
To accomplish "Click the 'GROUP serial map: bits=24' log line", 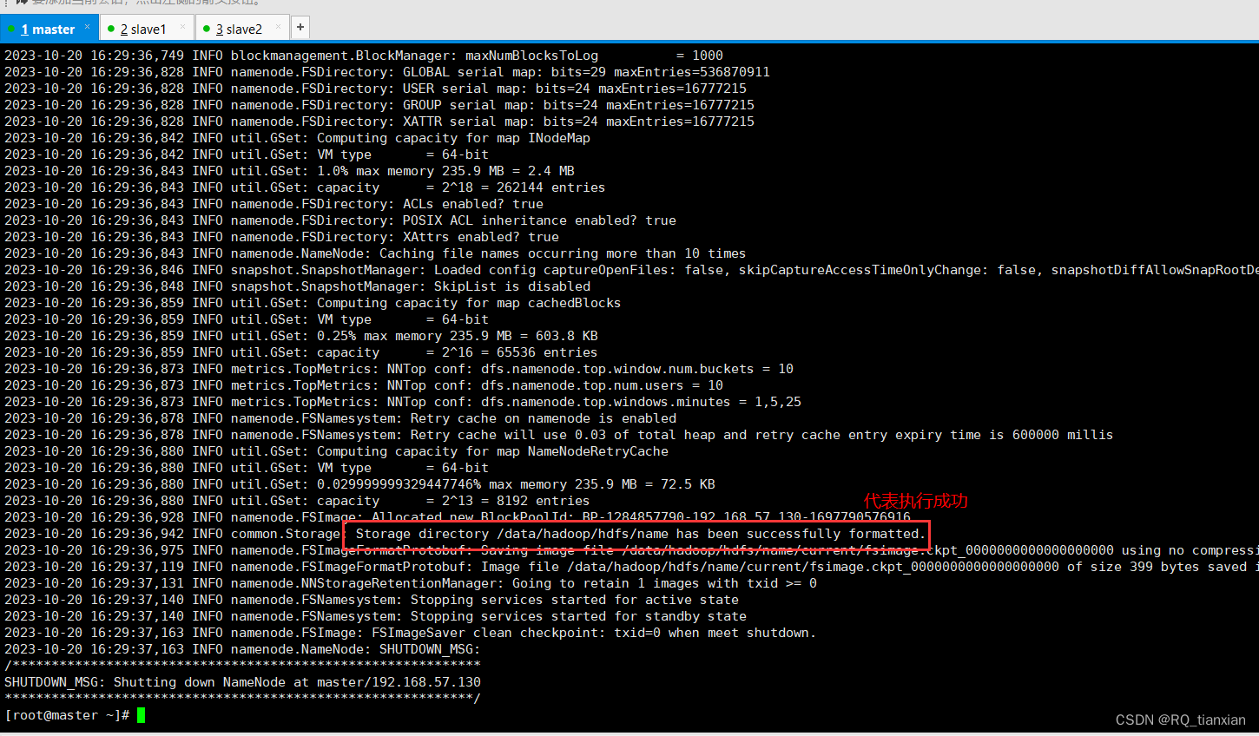I will coord(379,105).
